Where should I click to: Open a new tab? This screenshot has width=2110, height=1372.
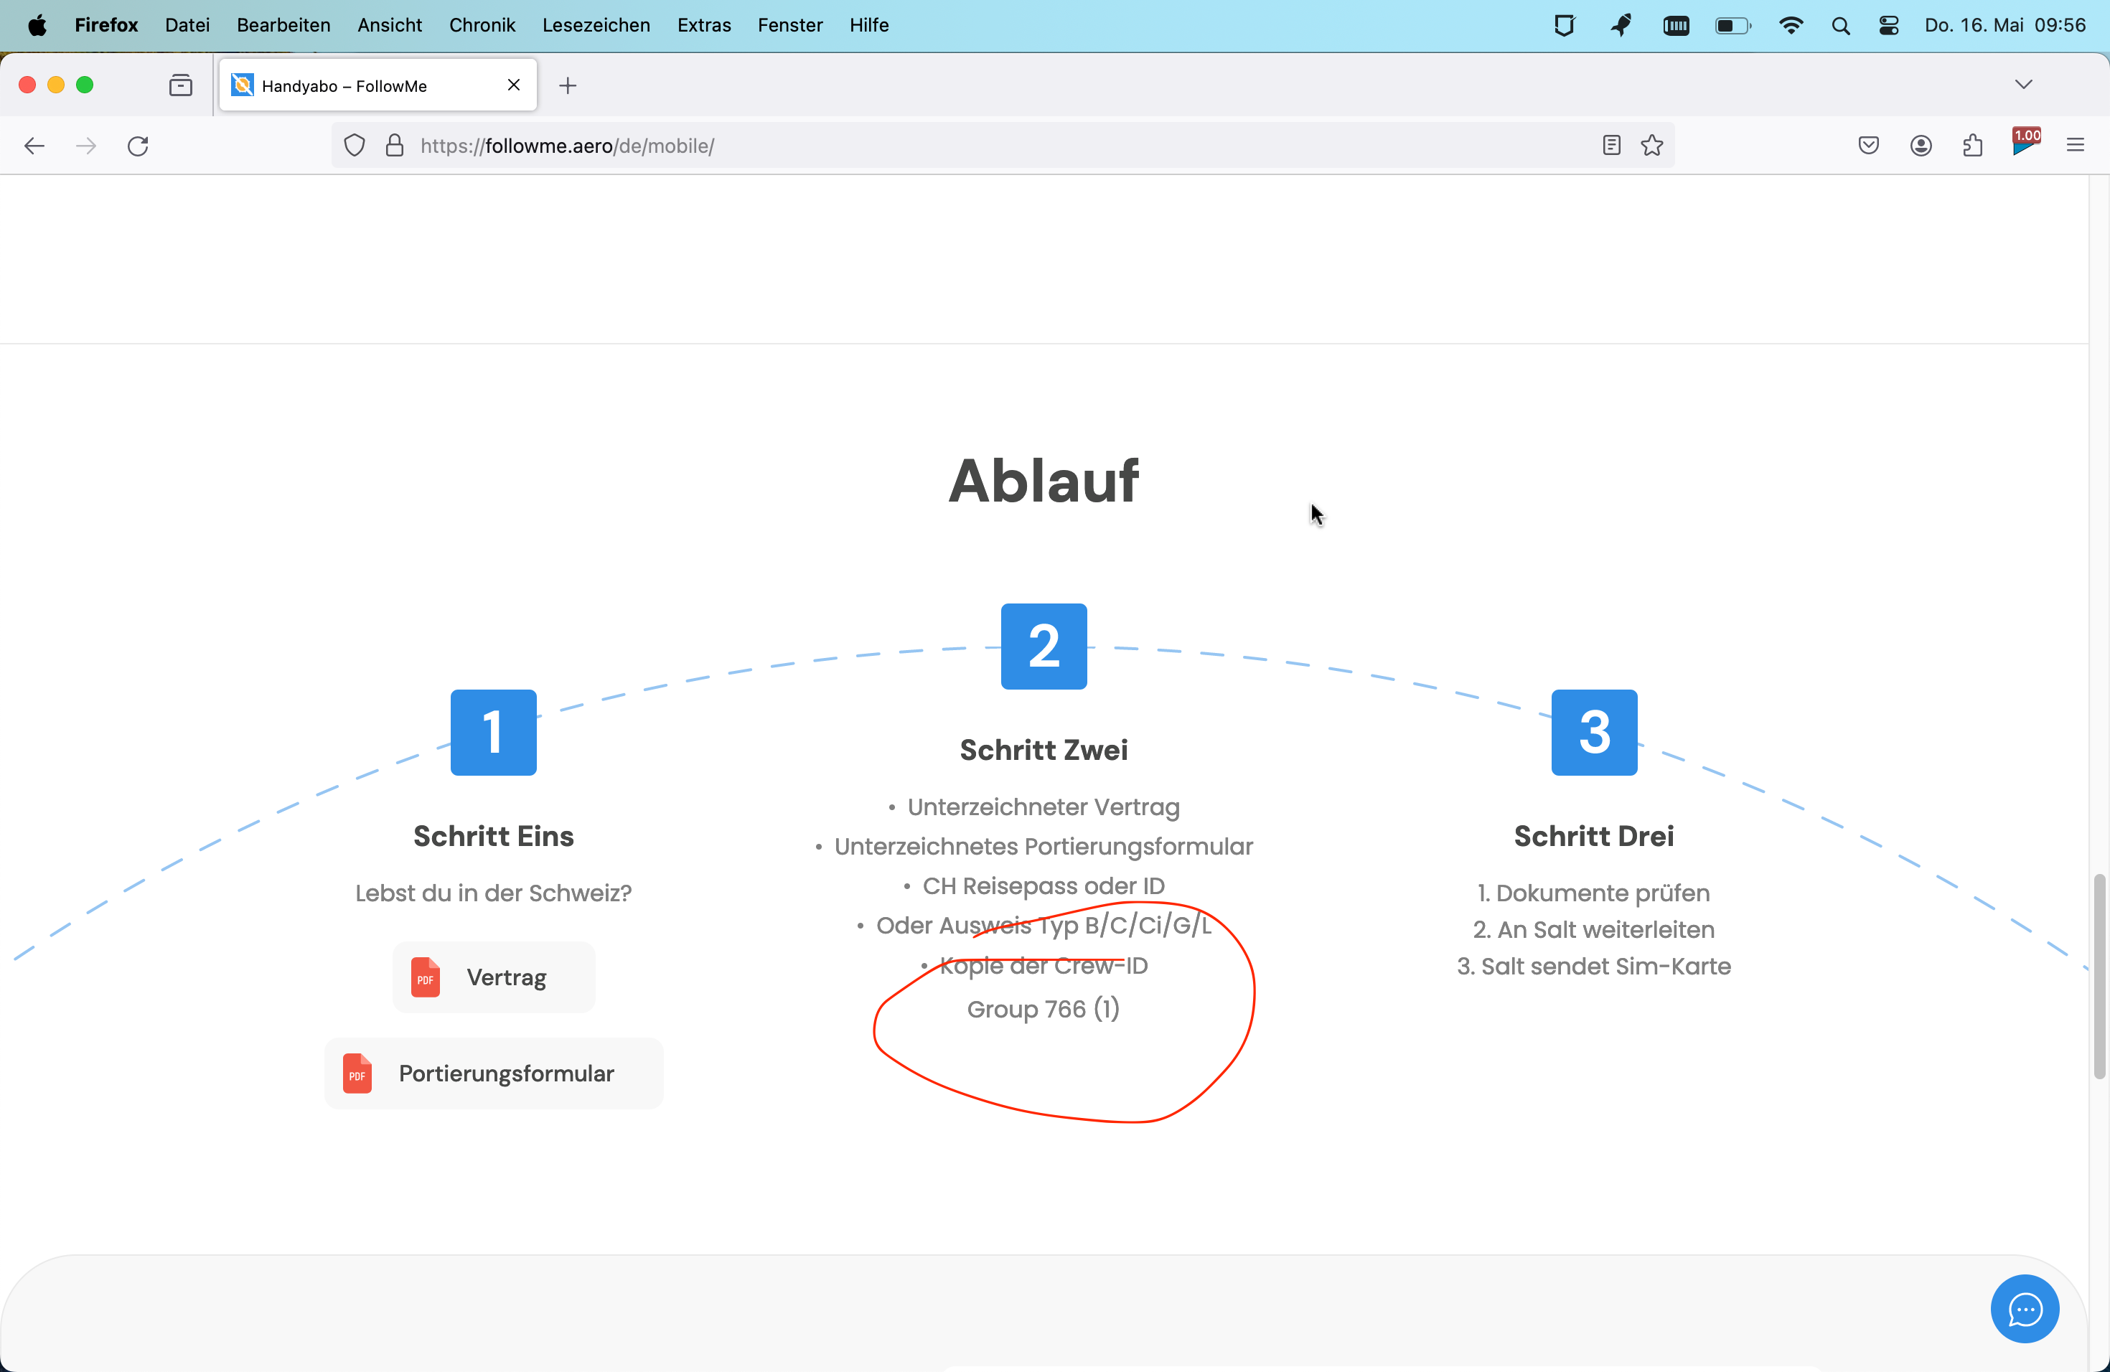tap(568, 85)
